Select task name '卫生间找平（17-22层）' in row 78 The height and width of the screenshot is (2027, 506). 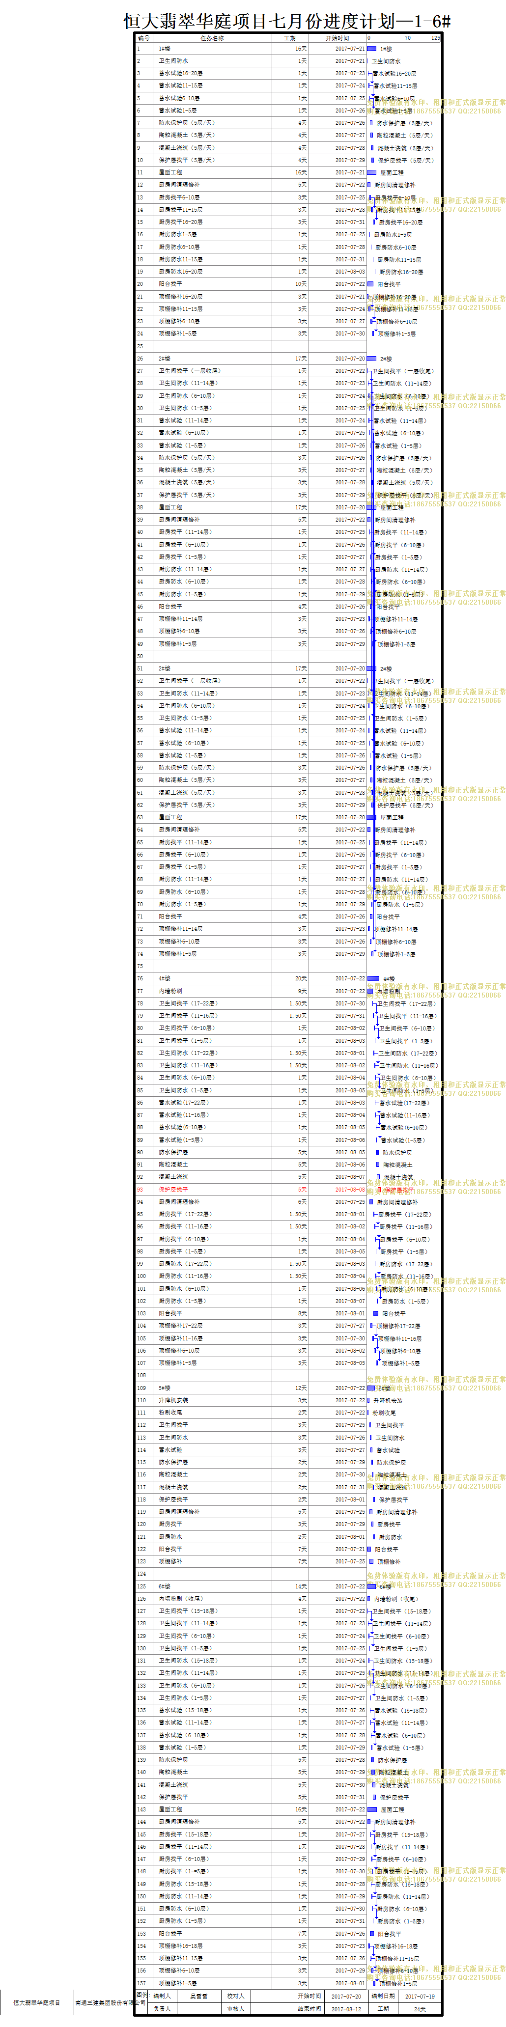(187, 1003)
